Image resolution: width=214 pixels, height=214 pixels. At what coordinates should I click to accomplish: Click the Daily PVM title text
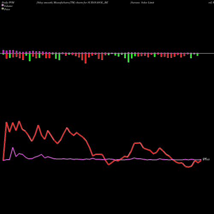[x=8, y=3]
